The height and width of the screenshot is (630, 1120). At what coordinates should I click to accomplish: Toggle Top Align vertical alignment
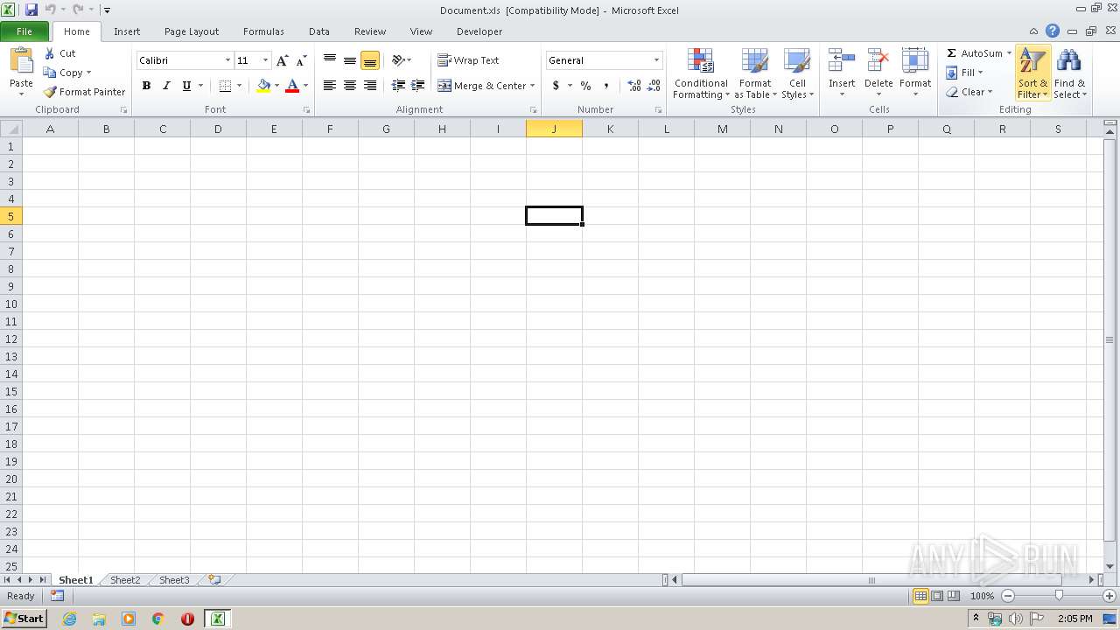point(330,60)
